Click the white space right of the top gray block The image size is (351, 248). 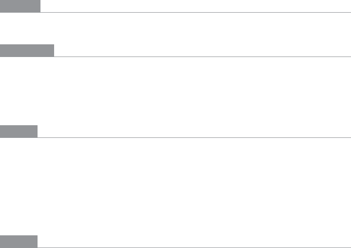click(x=195, y=6)
